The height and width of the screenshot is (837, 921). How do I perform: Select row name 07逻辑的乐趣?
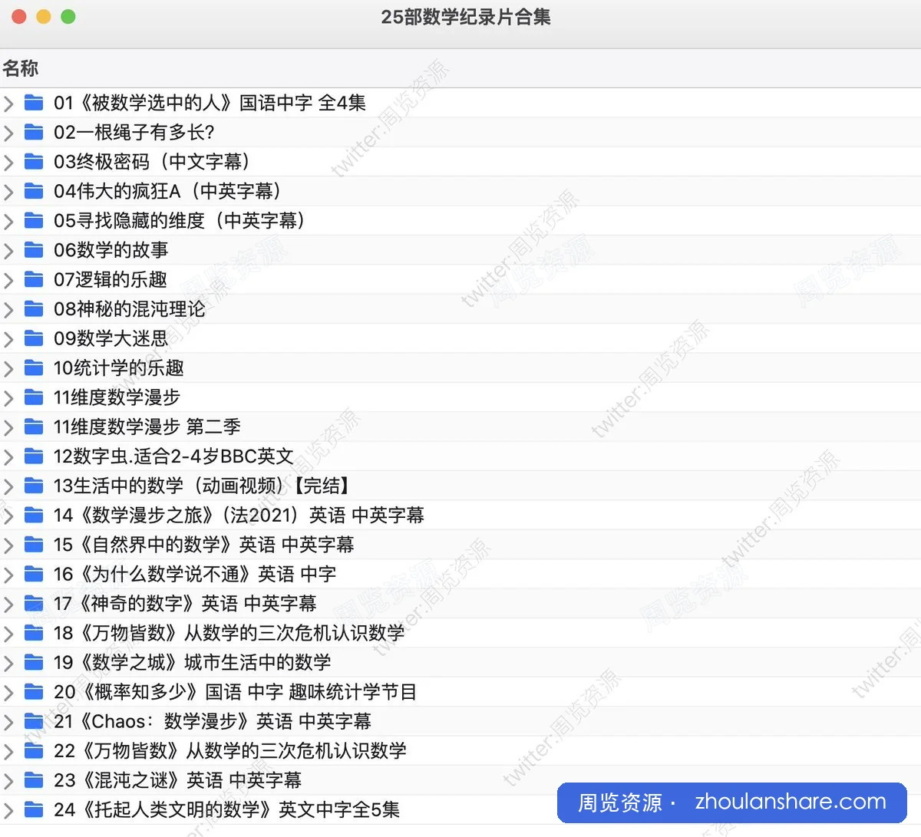[x=111, y=279]
